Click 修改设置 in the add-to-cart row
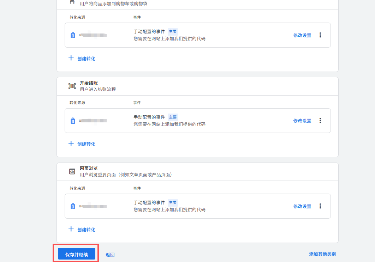Screen dimensions: 375x262 click(x=302, y=35)
